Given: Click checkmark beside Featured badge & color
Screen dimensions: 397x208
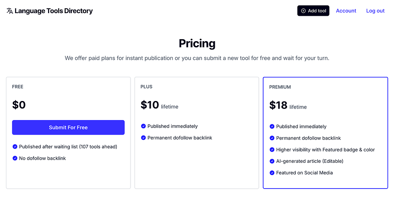Looking at the screenshot, I should (272, 150).
